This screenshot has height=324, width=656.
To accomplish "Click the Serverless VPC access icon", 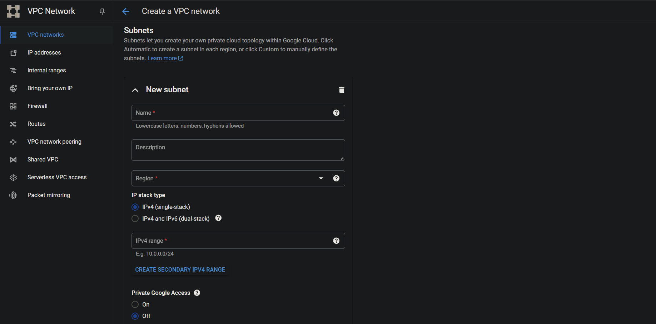I will coord(13,178).
